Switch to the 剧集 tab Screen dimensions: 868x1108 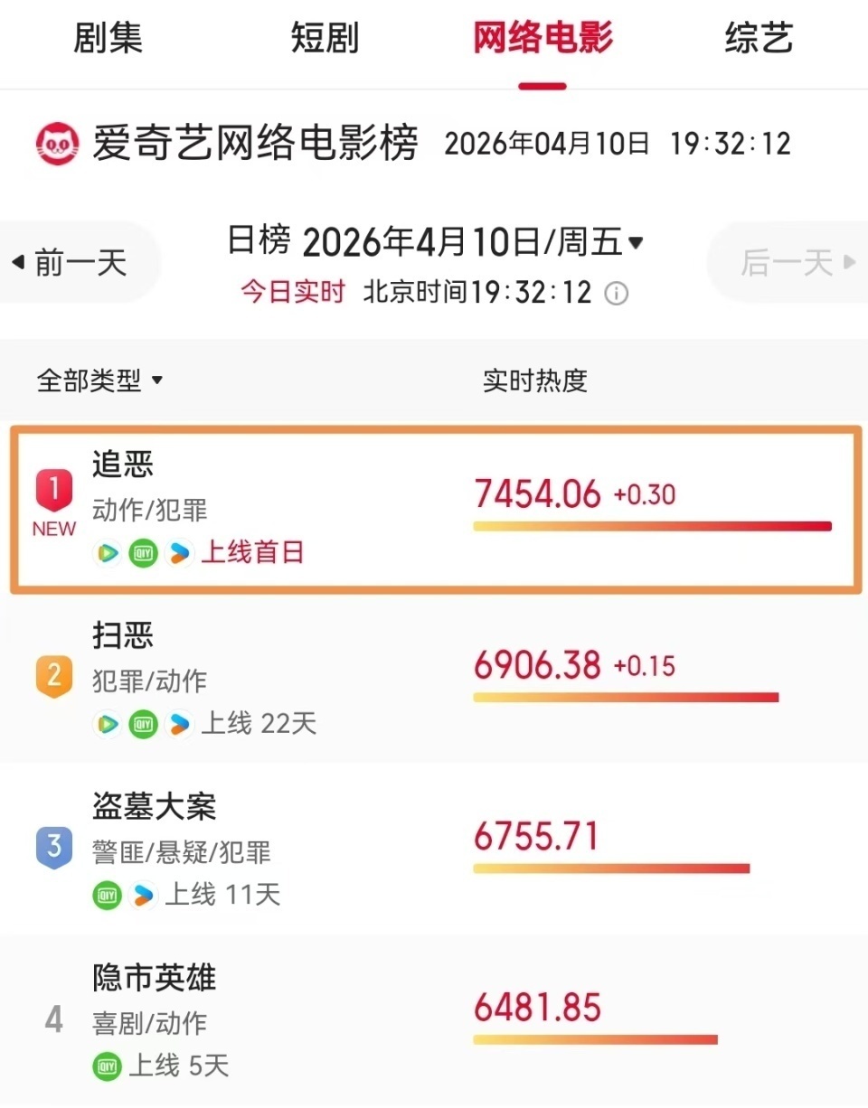coord(107,37)
